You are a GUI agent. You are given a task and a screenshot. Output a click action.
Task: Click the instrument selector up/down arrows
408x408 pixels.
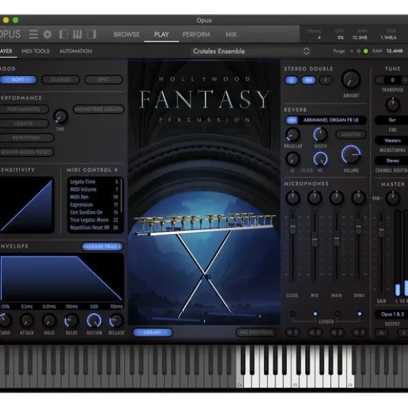306,51
